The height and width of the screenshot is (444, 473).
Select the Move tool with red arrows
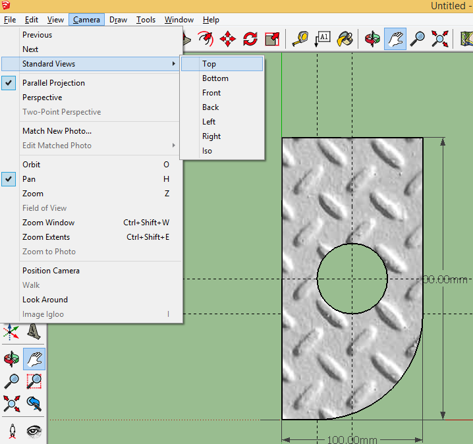point(228,39)
